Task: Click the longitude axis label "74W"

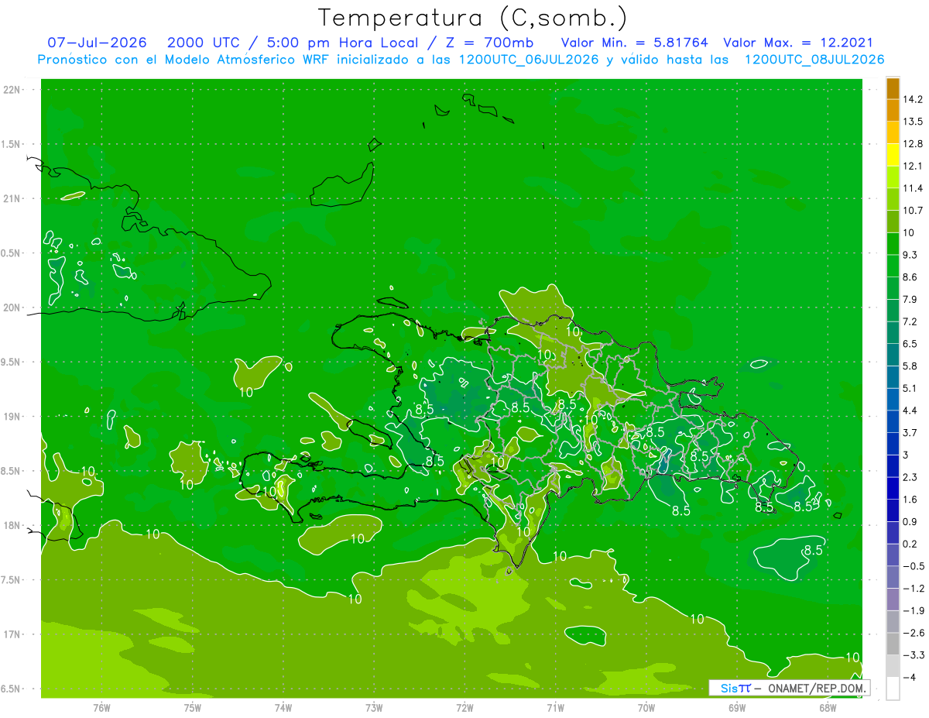Action: pyautogui.click(x=283, y=707)
